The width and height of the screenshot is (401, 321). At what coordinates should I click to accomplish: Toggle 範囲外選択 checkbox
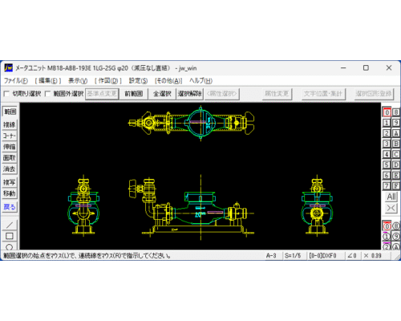48,94
